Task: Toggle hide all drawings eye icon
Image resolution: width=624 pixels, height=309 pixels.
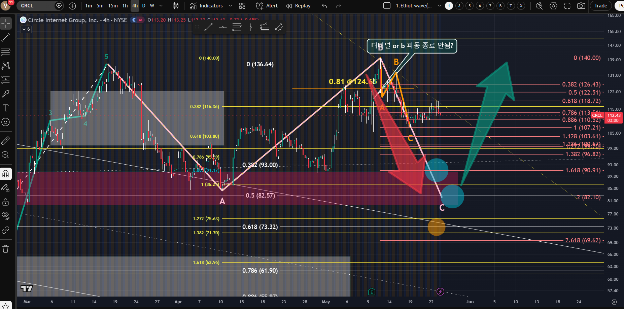Action: (6, 215)
